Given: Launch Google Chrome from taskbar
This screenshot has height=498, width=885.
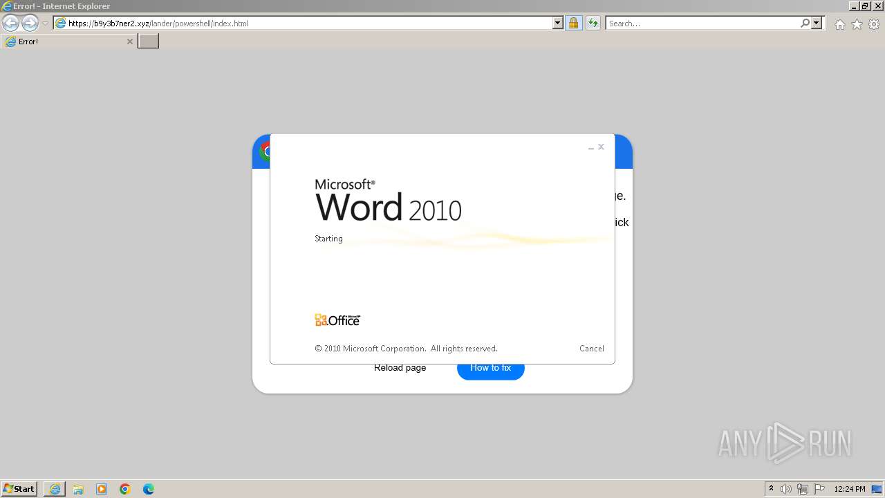Looking at the screenshot, I should point(125,489).
